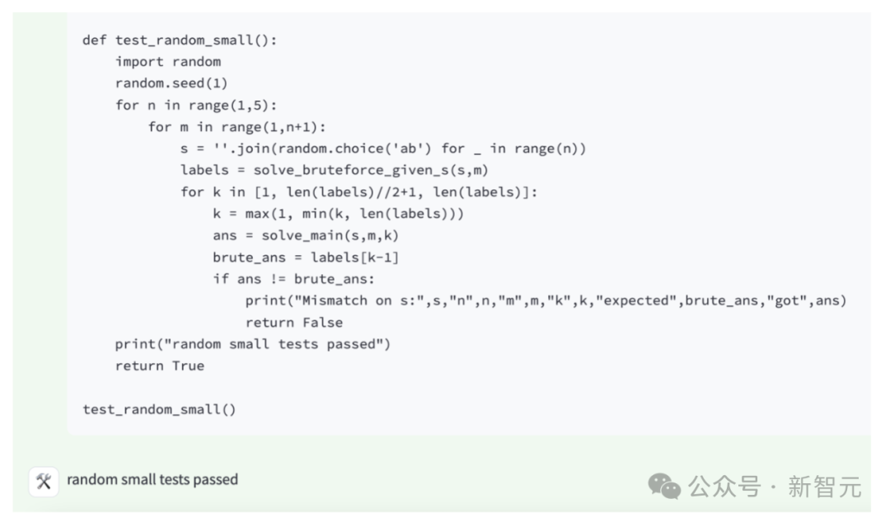Click the "random small tests passed" output text
Screen dimensions: 890x522
pos(152,480)
